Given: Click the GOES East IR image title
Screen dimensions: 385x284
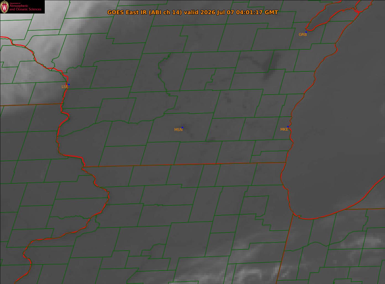Looking at the screenshot, I should point(192,12).
